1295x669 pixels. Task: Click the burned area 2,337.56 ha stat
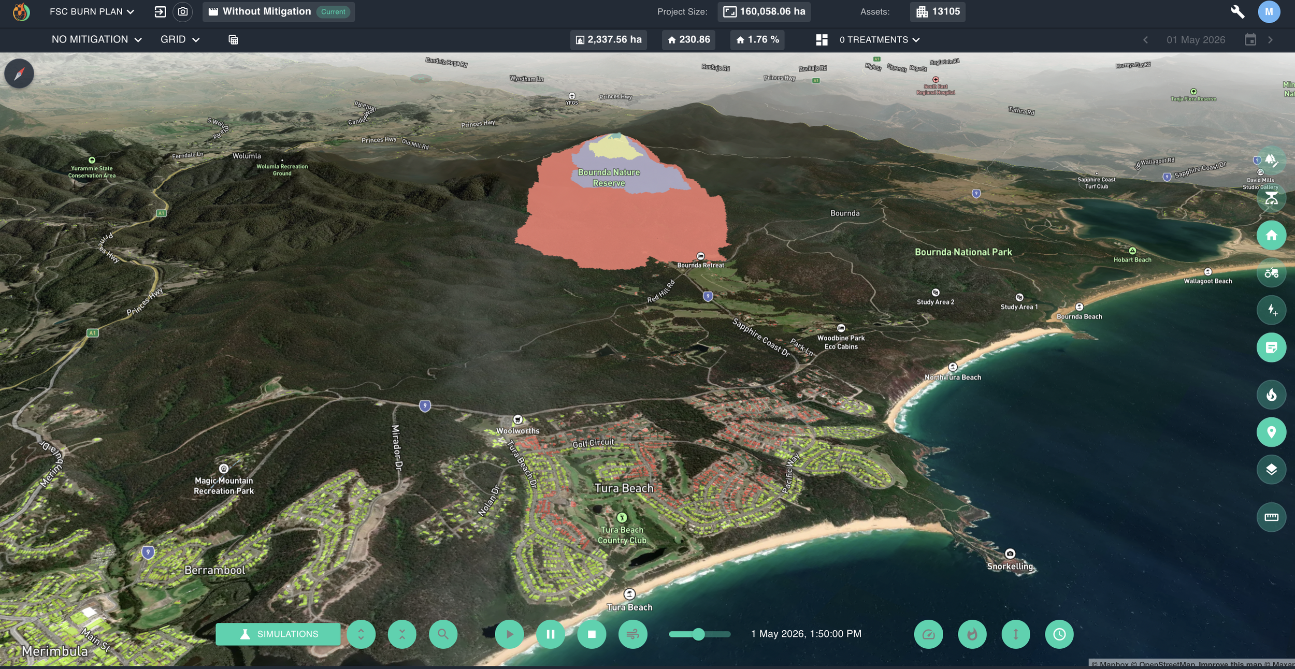[609, 40]
